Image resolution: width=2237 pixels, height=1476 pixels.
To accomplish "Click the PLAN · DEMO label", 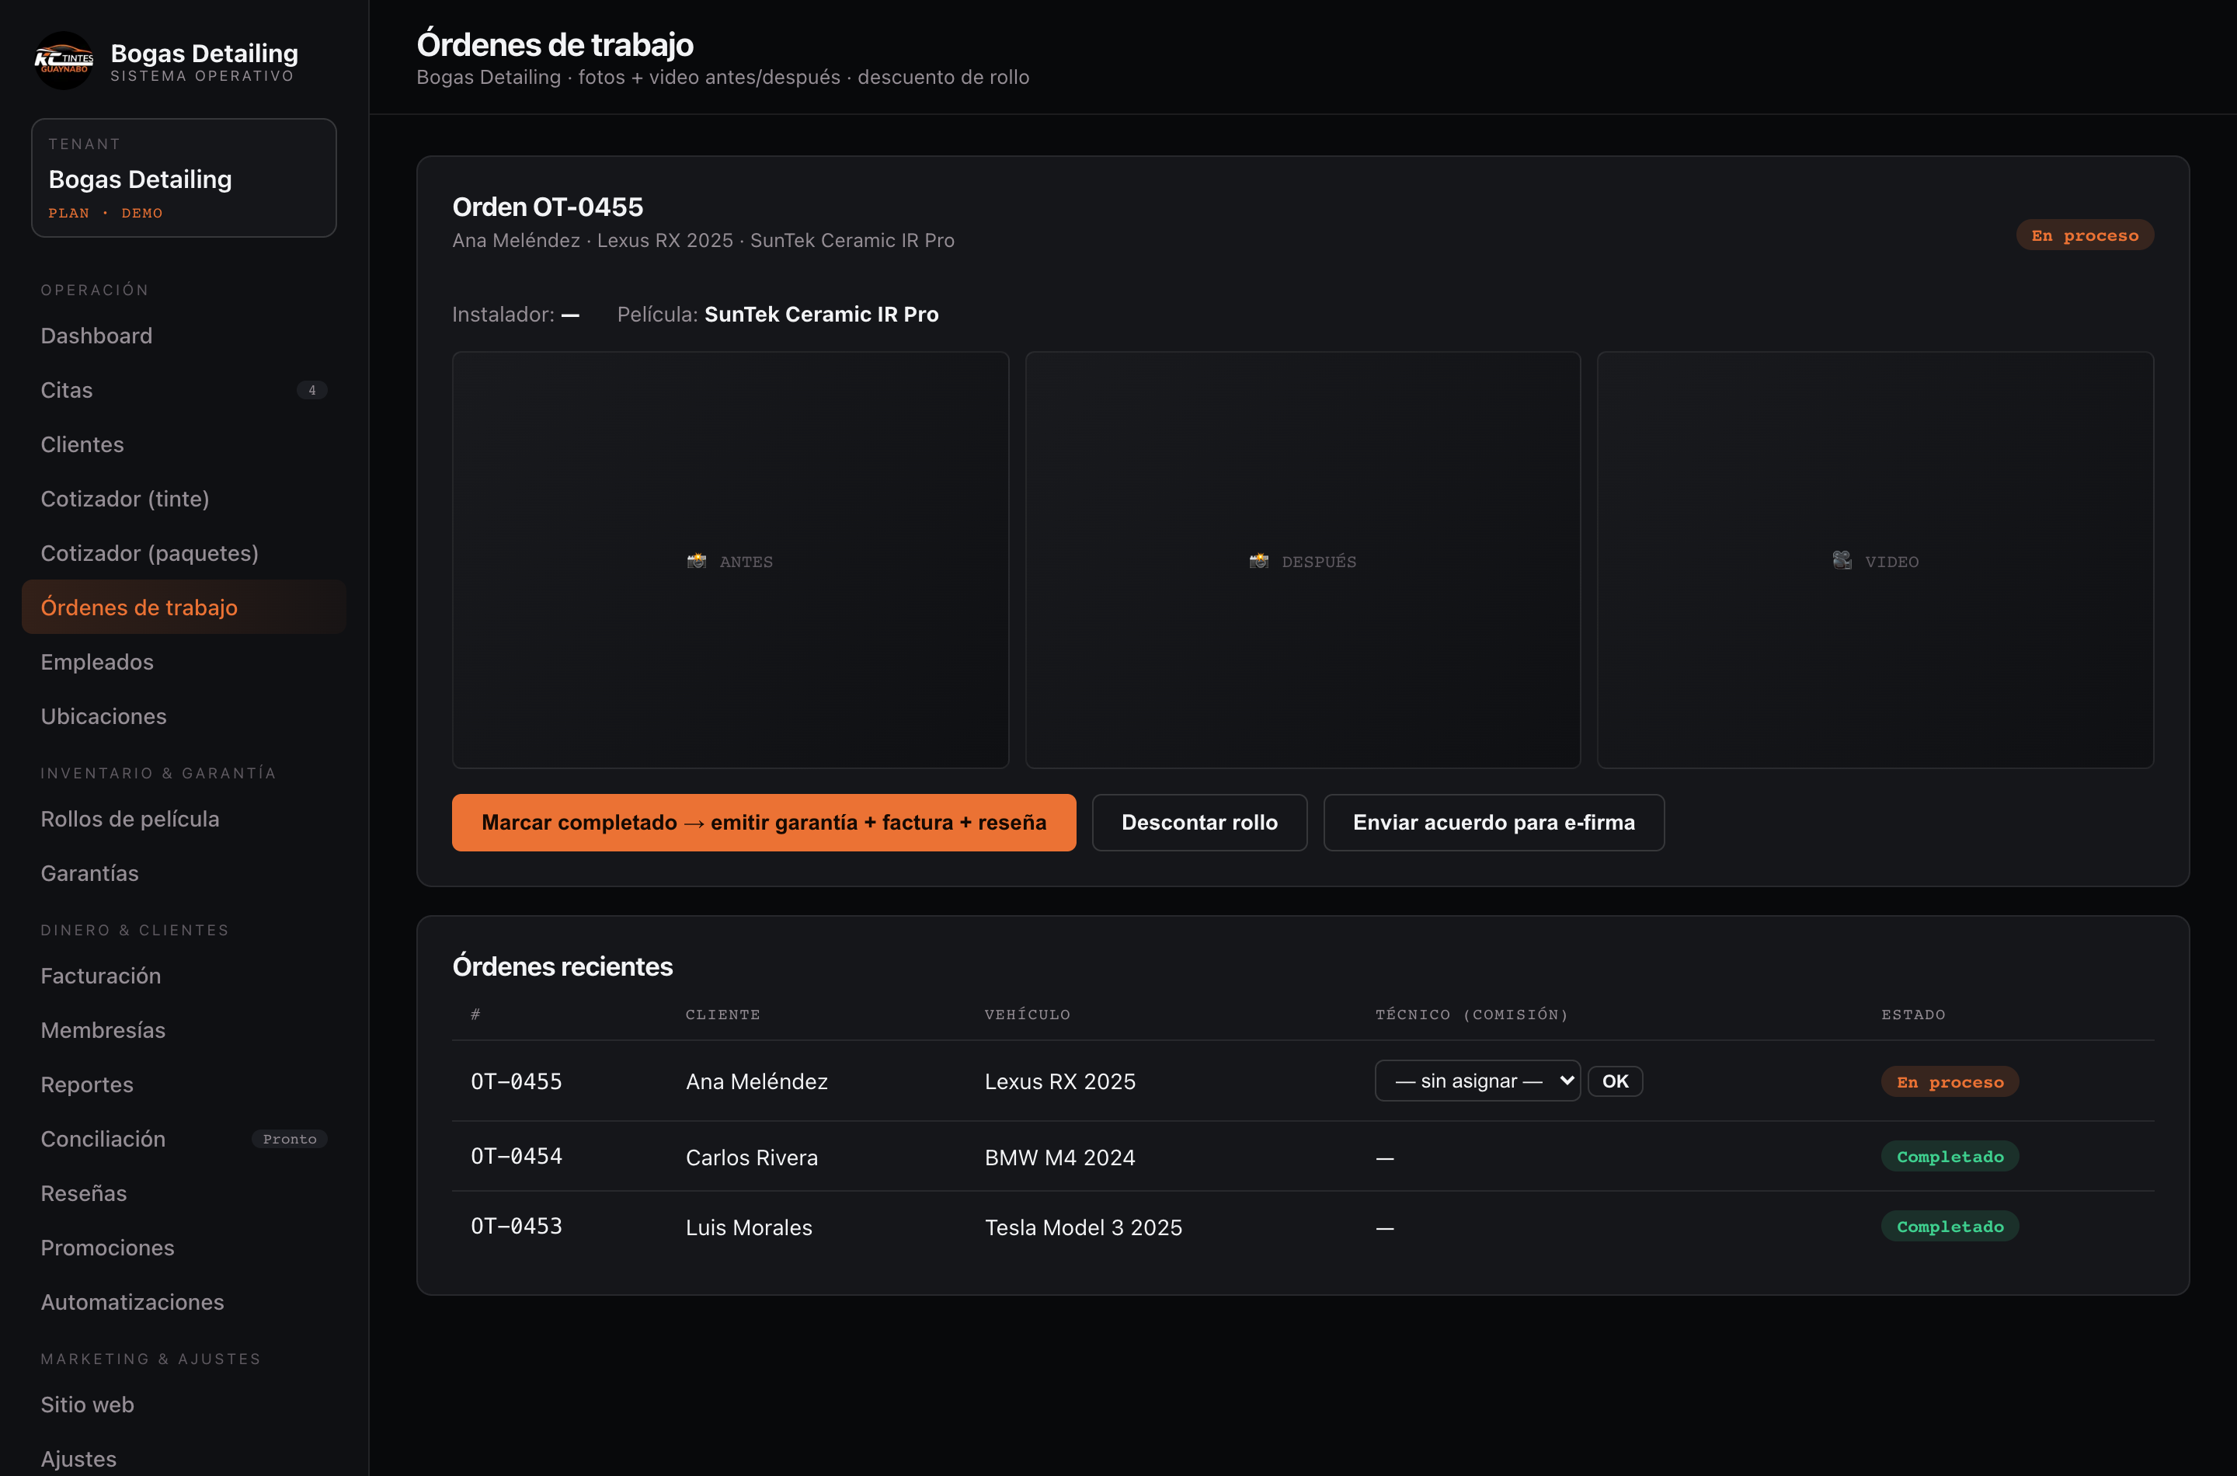I will pos(106,214).
